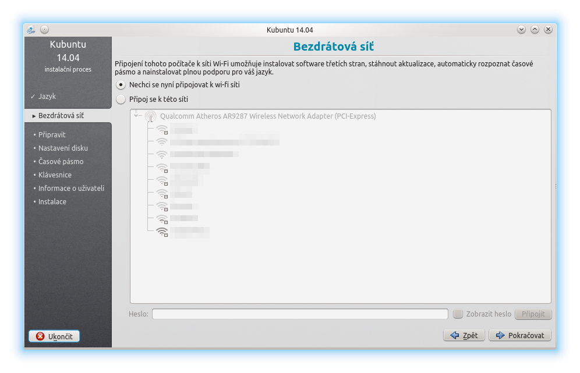Click the 'instalační proces' sidebar subtitle
Screen dimensions: 580x373
click(68, 69)
